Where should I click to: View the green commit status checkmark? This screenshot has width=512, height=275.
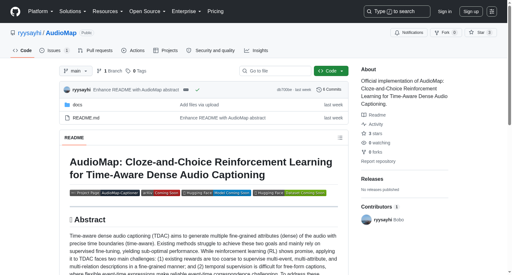[197, 90]
